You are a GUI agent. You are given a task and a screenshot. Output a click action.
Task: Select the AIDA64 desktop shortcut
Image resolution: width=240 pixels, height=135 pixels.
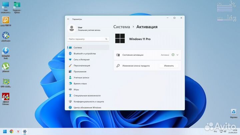(6, 99)
